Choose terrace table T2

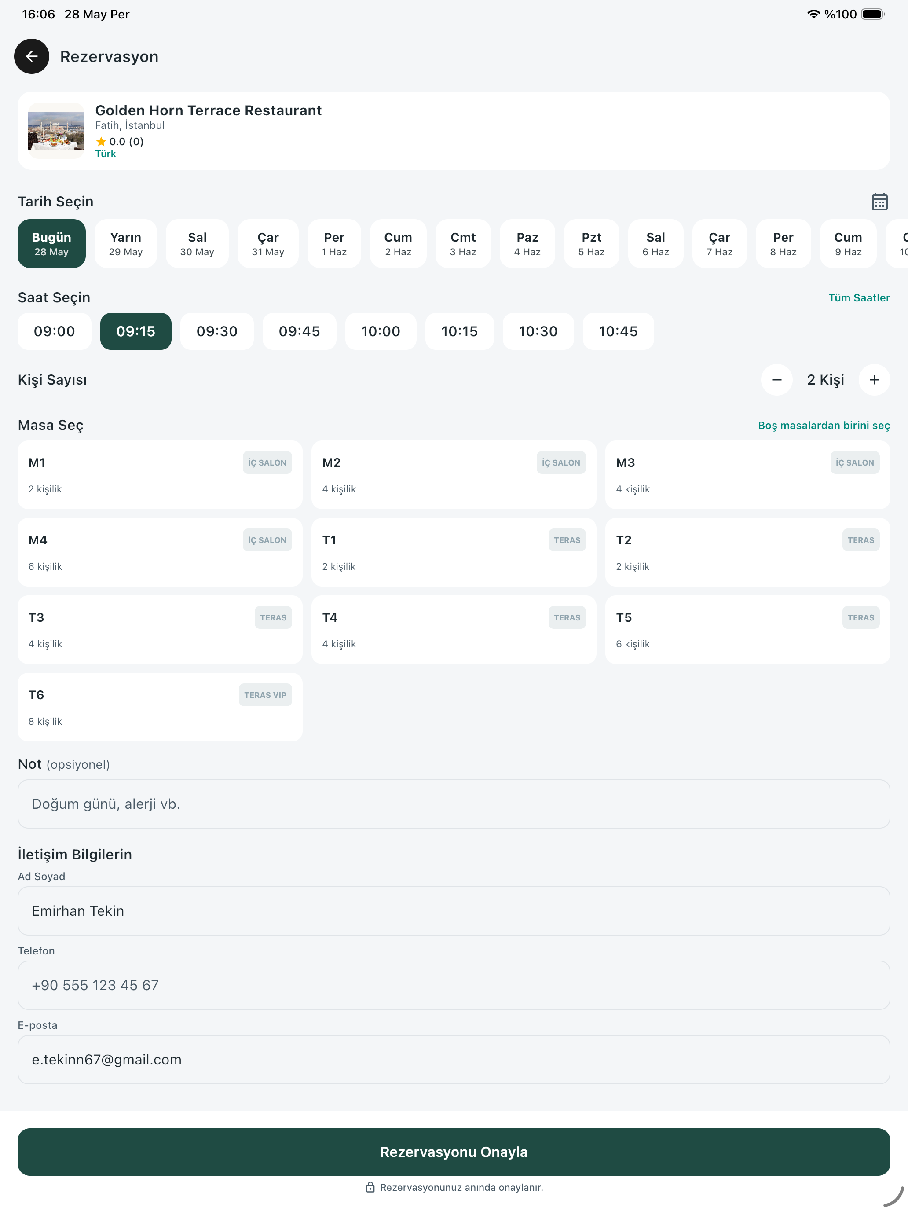coord(747,552)
